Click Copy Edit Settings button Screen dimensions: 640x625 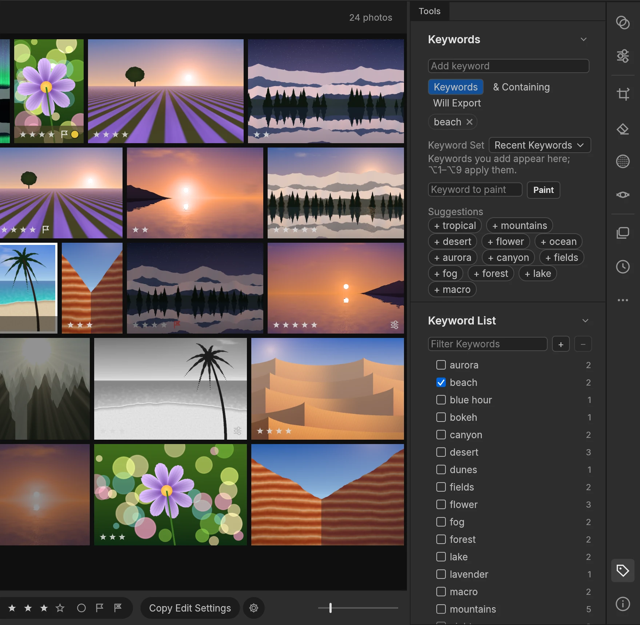(190, 608)
